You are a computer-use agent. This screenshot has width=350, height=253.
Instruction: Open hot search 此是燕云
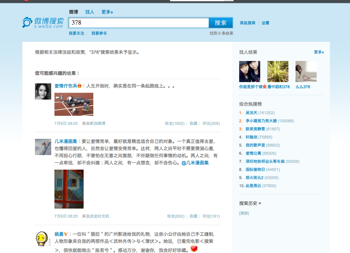pos(253,186)
